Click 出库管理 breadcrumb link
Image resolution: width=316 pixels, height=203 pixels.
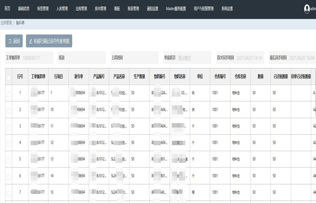(6, 22)
